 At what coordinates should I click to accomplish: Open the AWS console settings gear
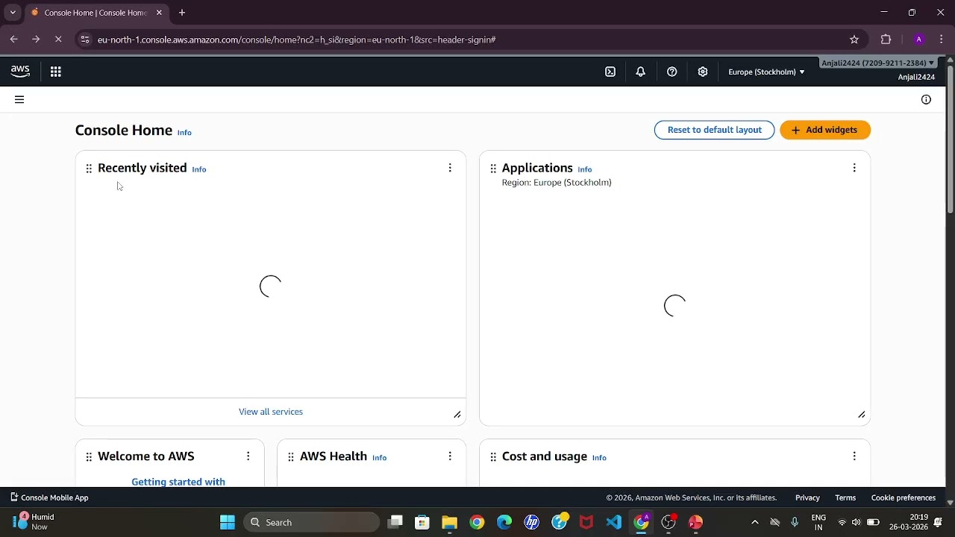tap(703, 72)
